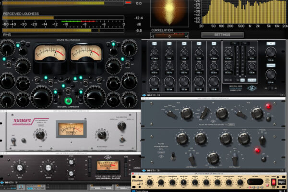
Task: Click the leftmost peak knob on Pultec MEQ-5
Action: [x=186, y=114]
